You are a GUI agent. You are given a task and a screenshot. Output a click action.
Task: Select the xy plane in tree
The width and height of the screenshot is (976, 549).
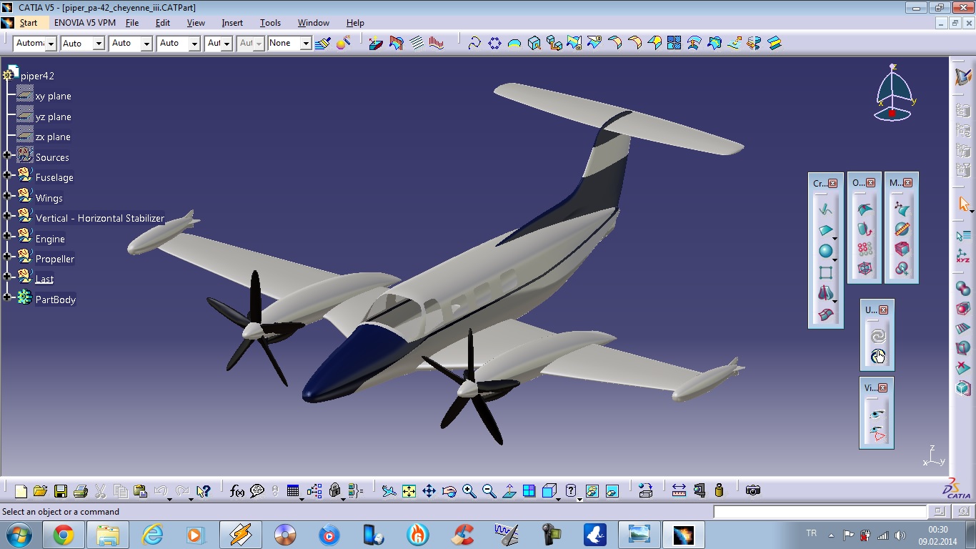[x=54, y=97]
